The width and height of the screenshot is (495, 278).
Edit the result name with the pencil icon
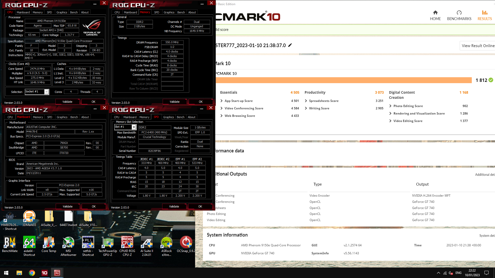[x=290, y=45]
